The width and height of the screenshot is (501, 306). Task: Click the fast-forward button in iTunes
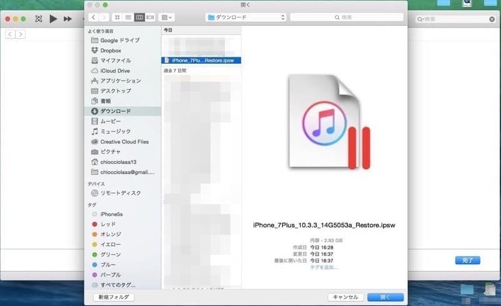tap(67, 19)
